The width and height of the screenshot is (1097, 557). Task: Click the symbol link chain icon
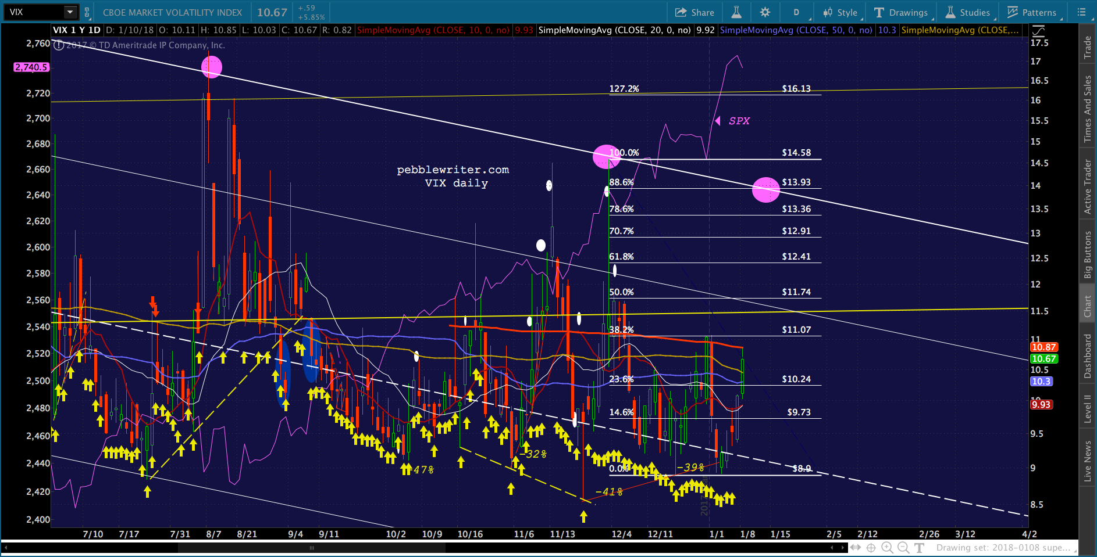tap(87, 12)
